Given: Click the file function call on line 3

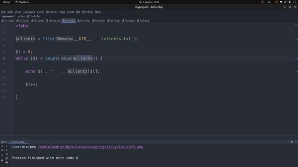Looking at the screenshot, I should [x=47, y=39].
